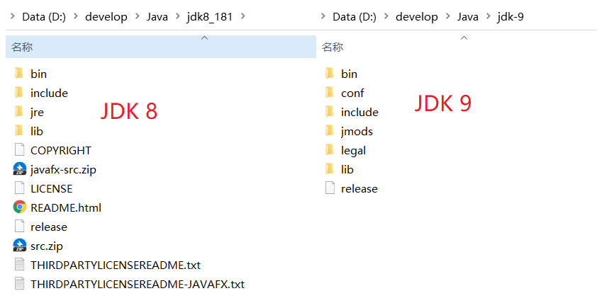
Task: Select the THIRDPARTYLICENSEREADME-JAVAFX.txt file icon
Action: click(19, 284)
